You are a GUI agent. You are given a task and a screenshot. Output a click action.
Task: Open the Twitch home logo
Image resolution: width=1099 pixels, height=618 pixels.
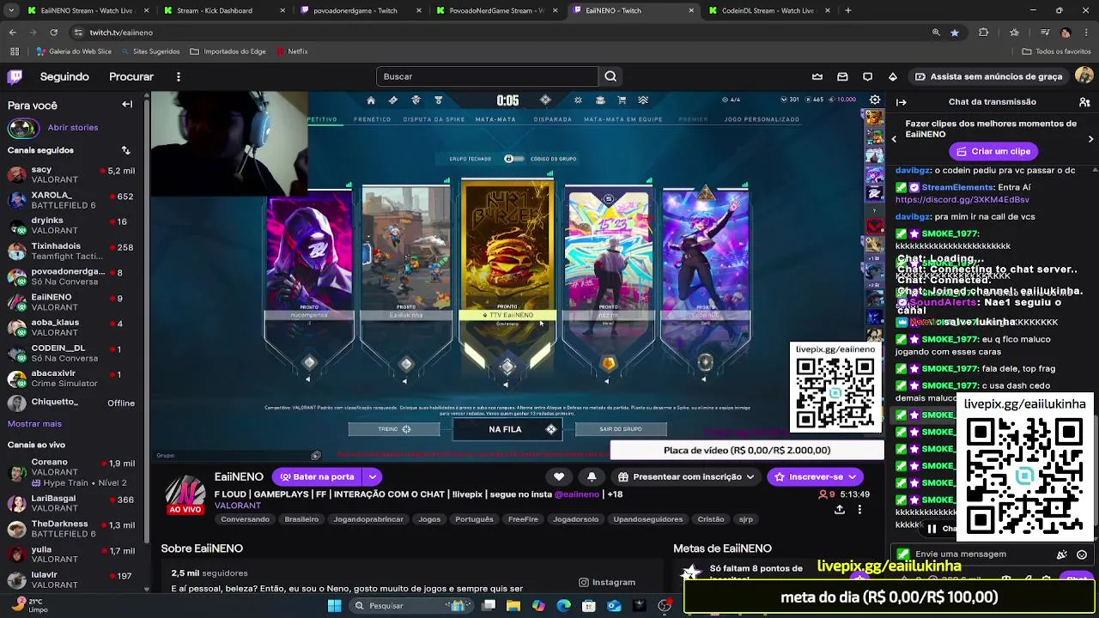point(15,76)
